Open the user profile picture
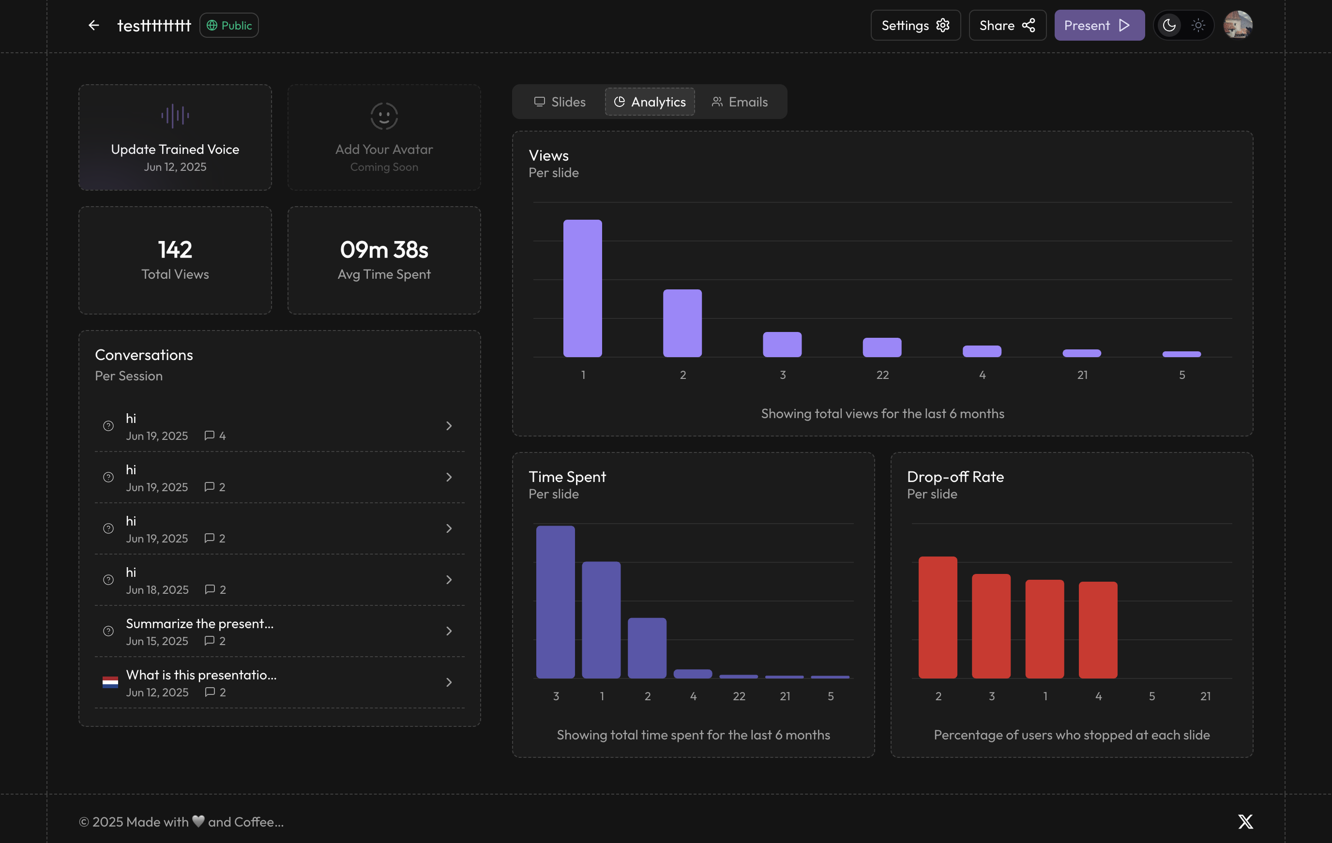 click(1238, 26)
